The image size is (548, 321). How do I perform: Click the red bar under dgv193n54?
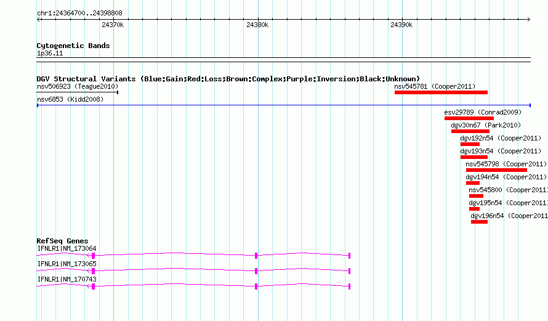click(x=474, y=157)
